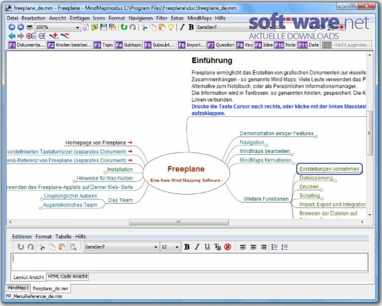Viewport: 382px width, 306px height.
Task: Click the F3 Topic button
Action: tap(104, 45)
